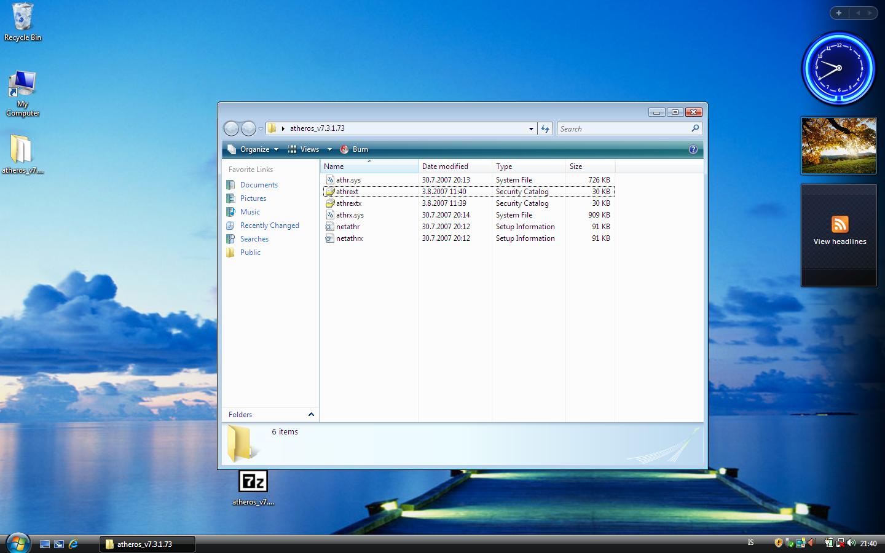Viewport: 885px width, 553px height.
Task: Click the netathrx file icon
Action: [x=329, y=238]
